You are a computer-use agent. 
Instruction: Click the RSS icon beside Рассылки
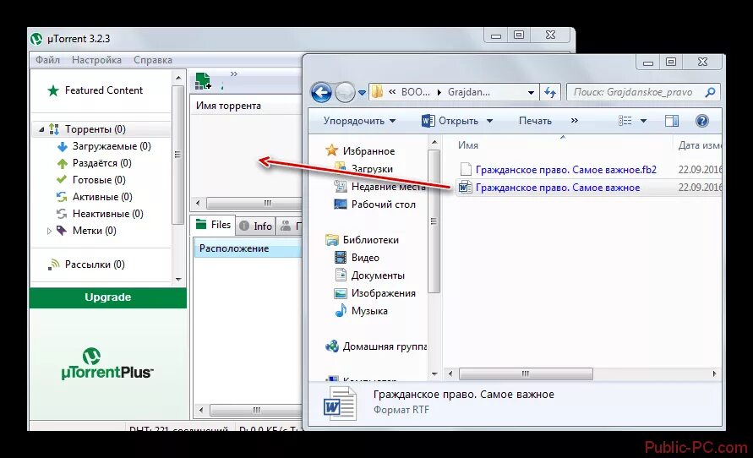(x=53, y=264)
